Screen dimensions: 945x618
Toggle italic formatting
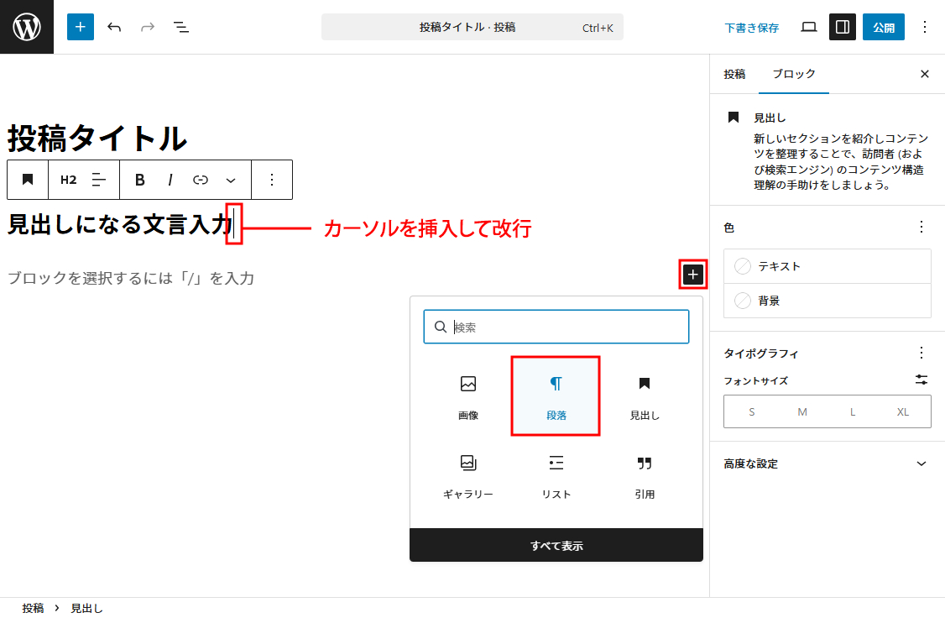click(x=170, y=180)
